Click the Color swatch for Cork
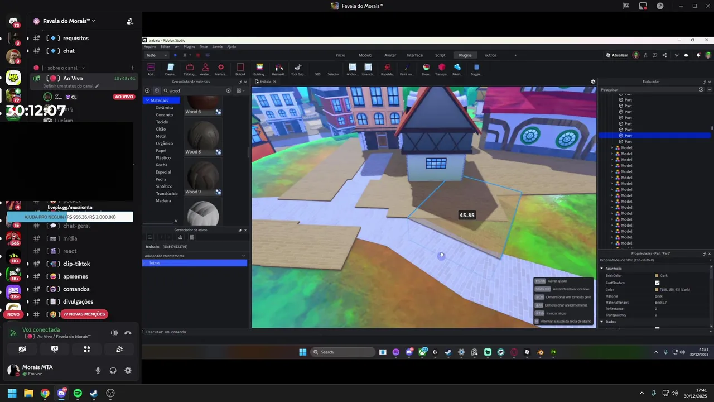The width and height of the screenshot is (714, 402). [x=657, y=290]
